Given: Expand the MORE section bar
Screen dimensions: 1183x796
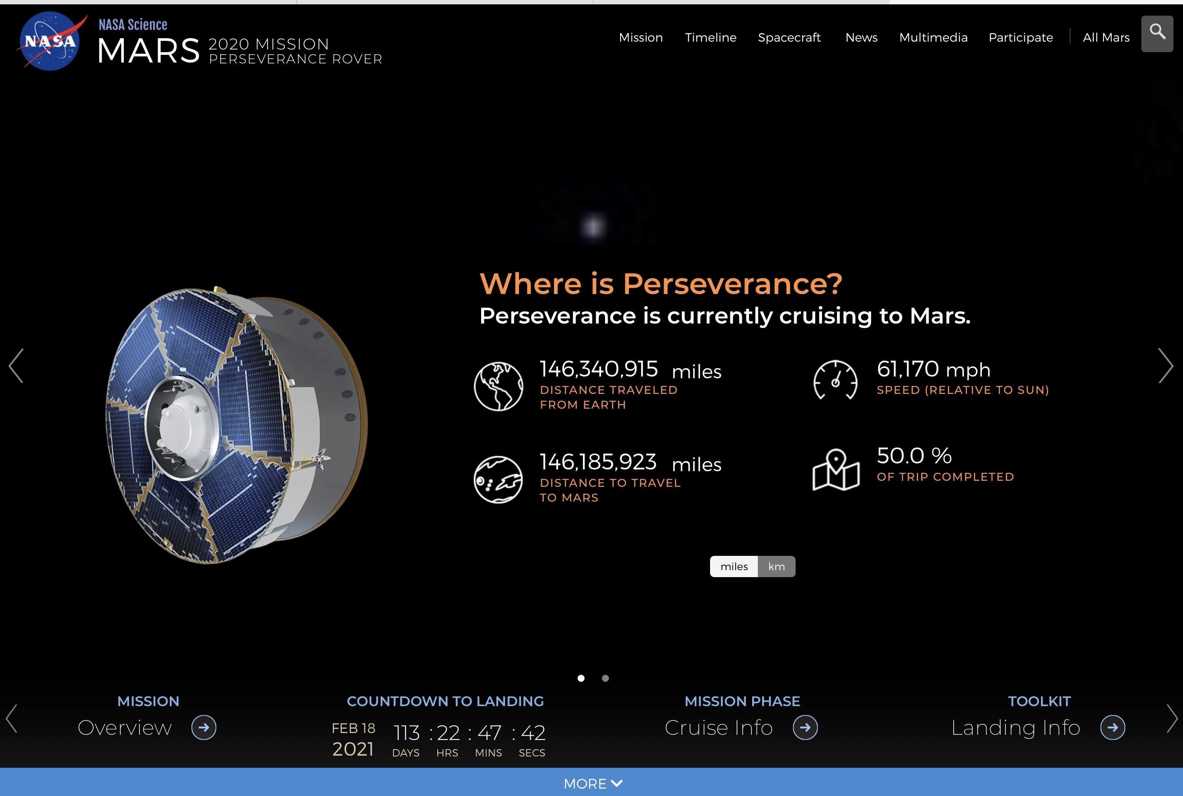Looking at the screenshot, I should (591, 782).
